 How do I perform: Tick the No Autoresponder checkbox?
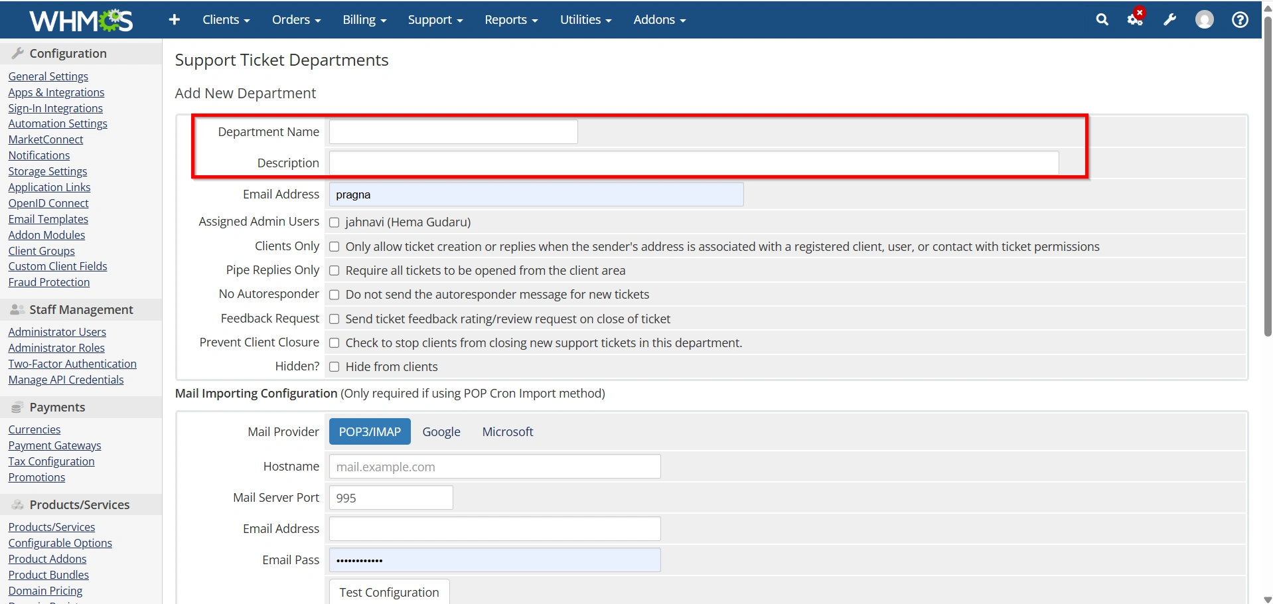[x=335, y=295]
